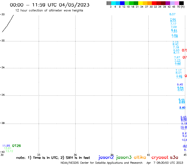Click subtitle "12 hour collection of altimeter wave heights"
The image size is (187, 165).
pos(49,10)
